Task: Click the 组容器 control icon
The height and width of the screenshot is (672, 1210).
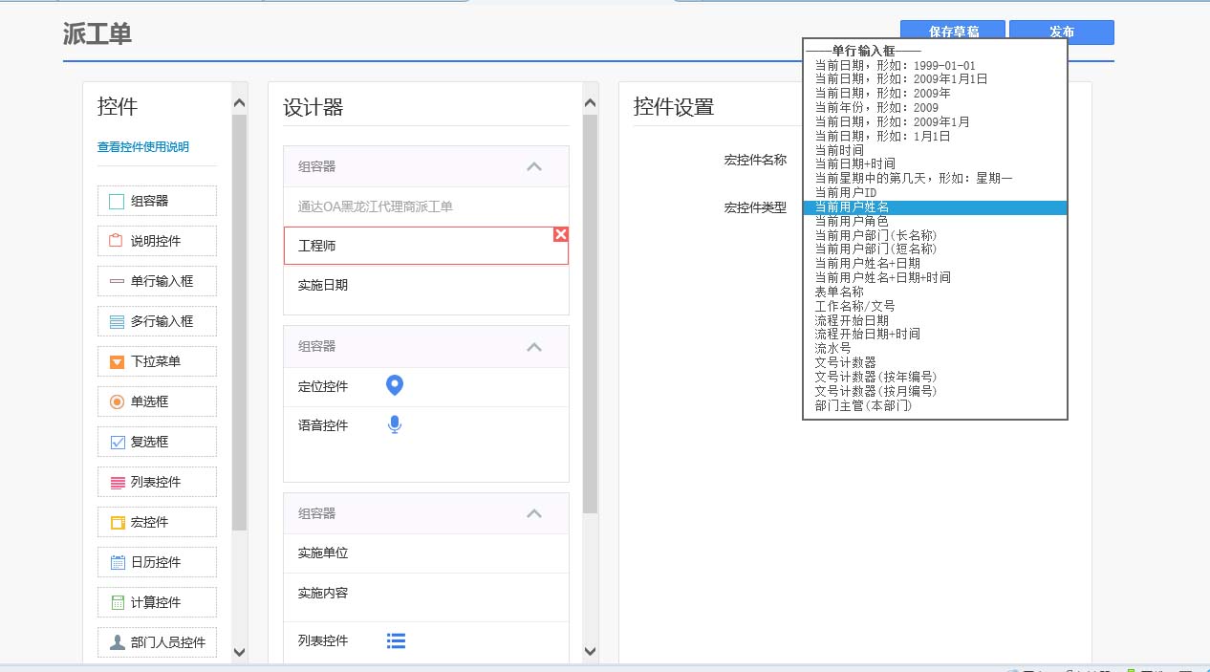Action: click(117, 202)
